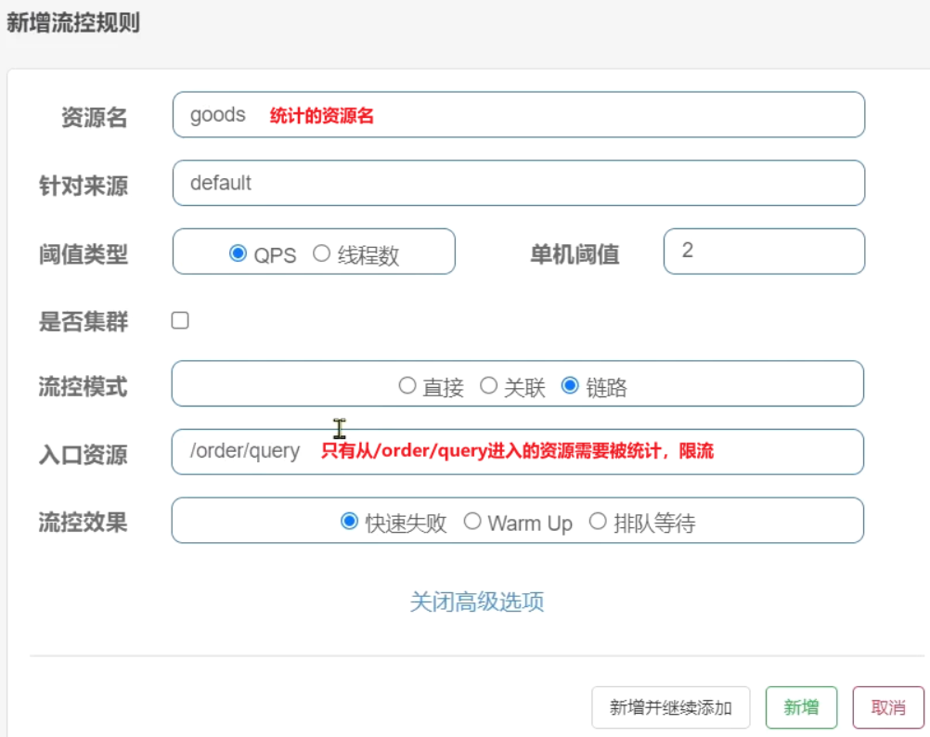Screen dimensions: 930x737
Task: Click the 资源名 input containing goods
Action: pyautogui.click(x=519, y=114)
